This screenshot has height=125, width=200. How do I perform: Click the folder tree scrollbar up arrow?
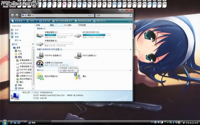(x=33, y=47)
